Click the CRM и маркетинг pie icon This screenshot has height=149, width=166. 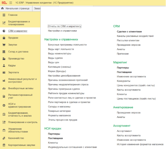click(x=4, y=31)
